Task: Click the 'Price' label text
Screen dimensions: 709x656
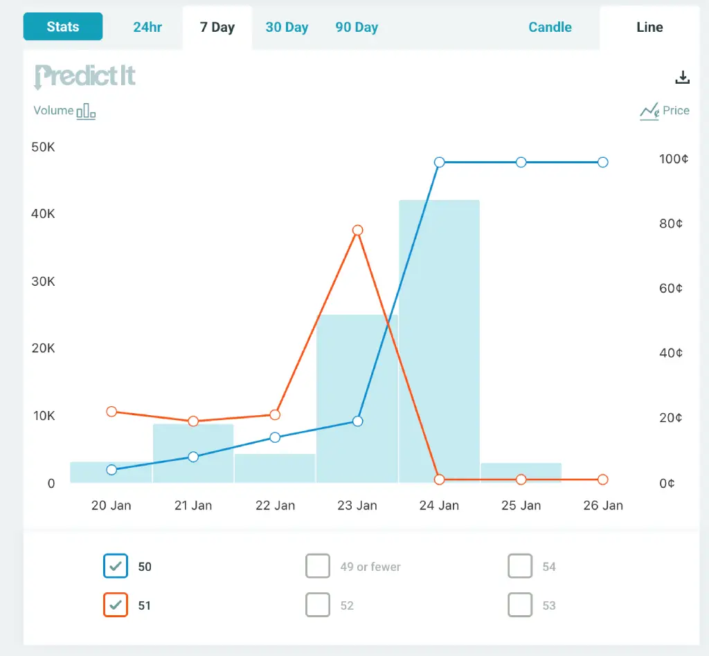Action: tap(676, 111)
